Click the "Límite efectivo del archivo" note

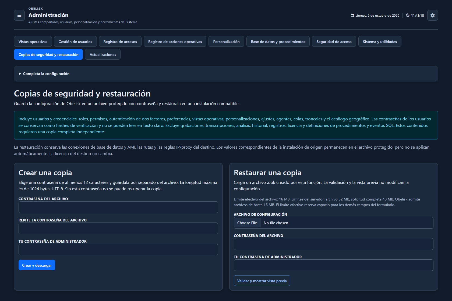[x=327, y=202]
